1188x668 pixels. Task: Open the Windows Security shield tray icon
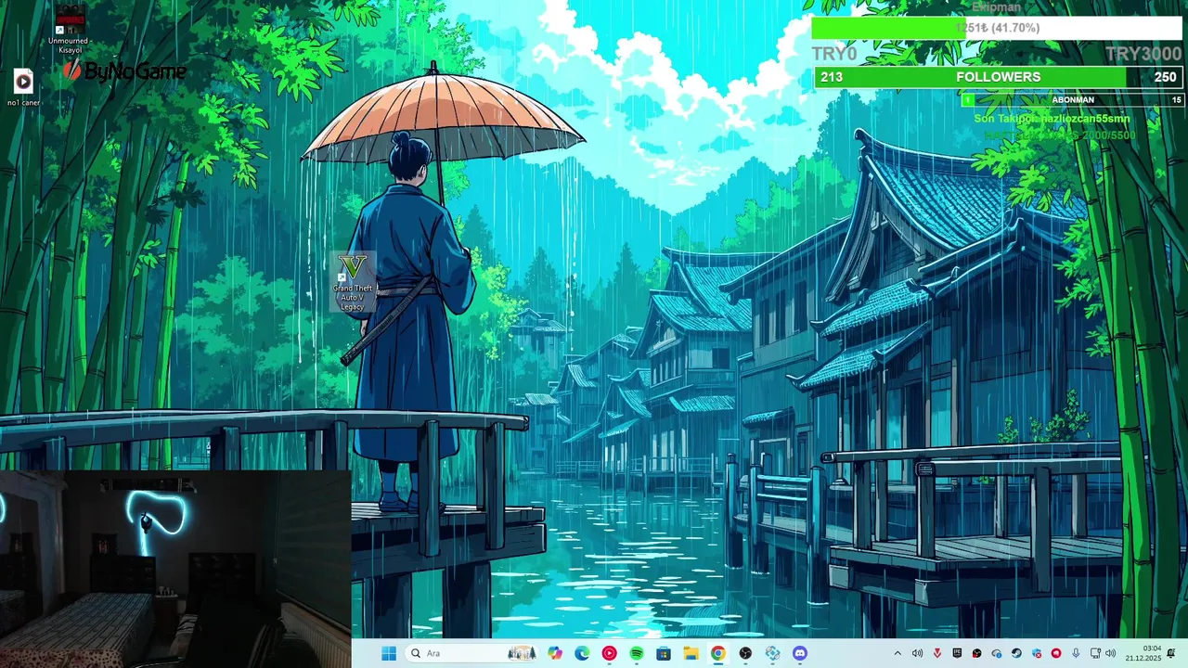pos(1037,653)
